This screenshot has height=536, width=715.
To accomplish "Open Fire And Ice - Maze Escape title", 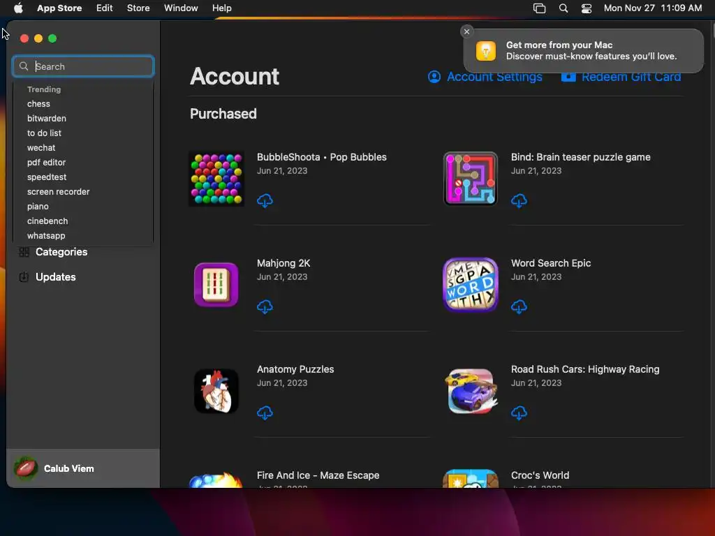I will click(318, 475).
